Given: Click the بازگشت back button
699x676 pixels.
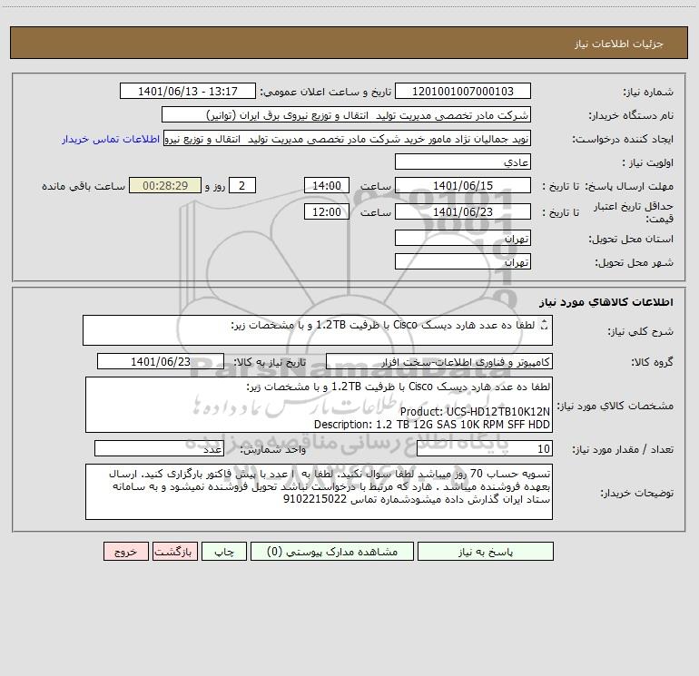Looking at the screenshot, I should pyautogui.click(x=173, y=552).
